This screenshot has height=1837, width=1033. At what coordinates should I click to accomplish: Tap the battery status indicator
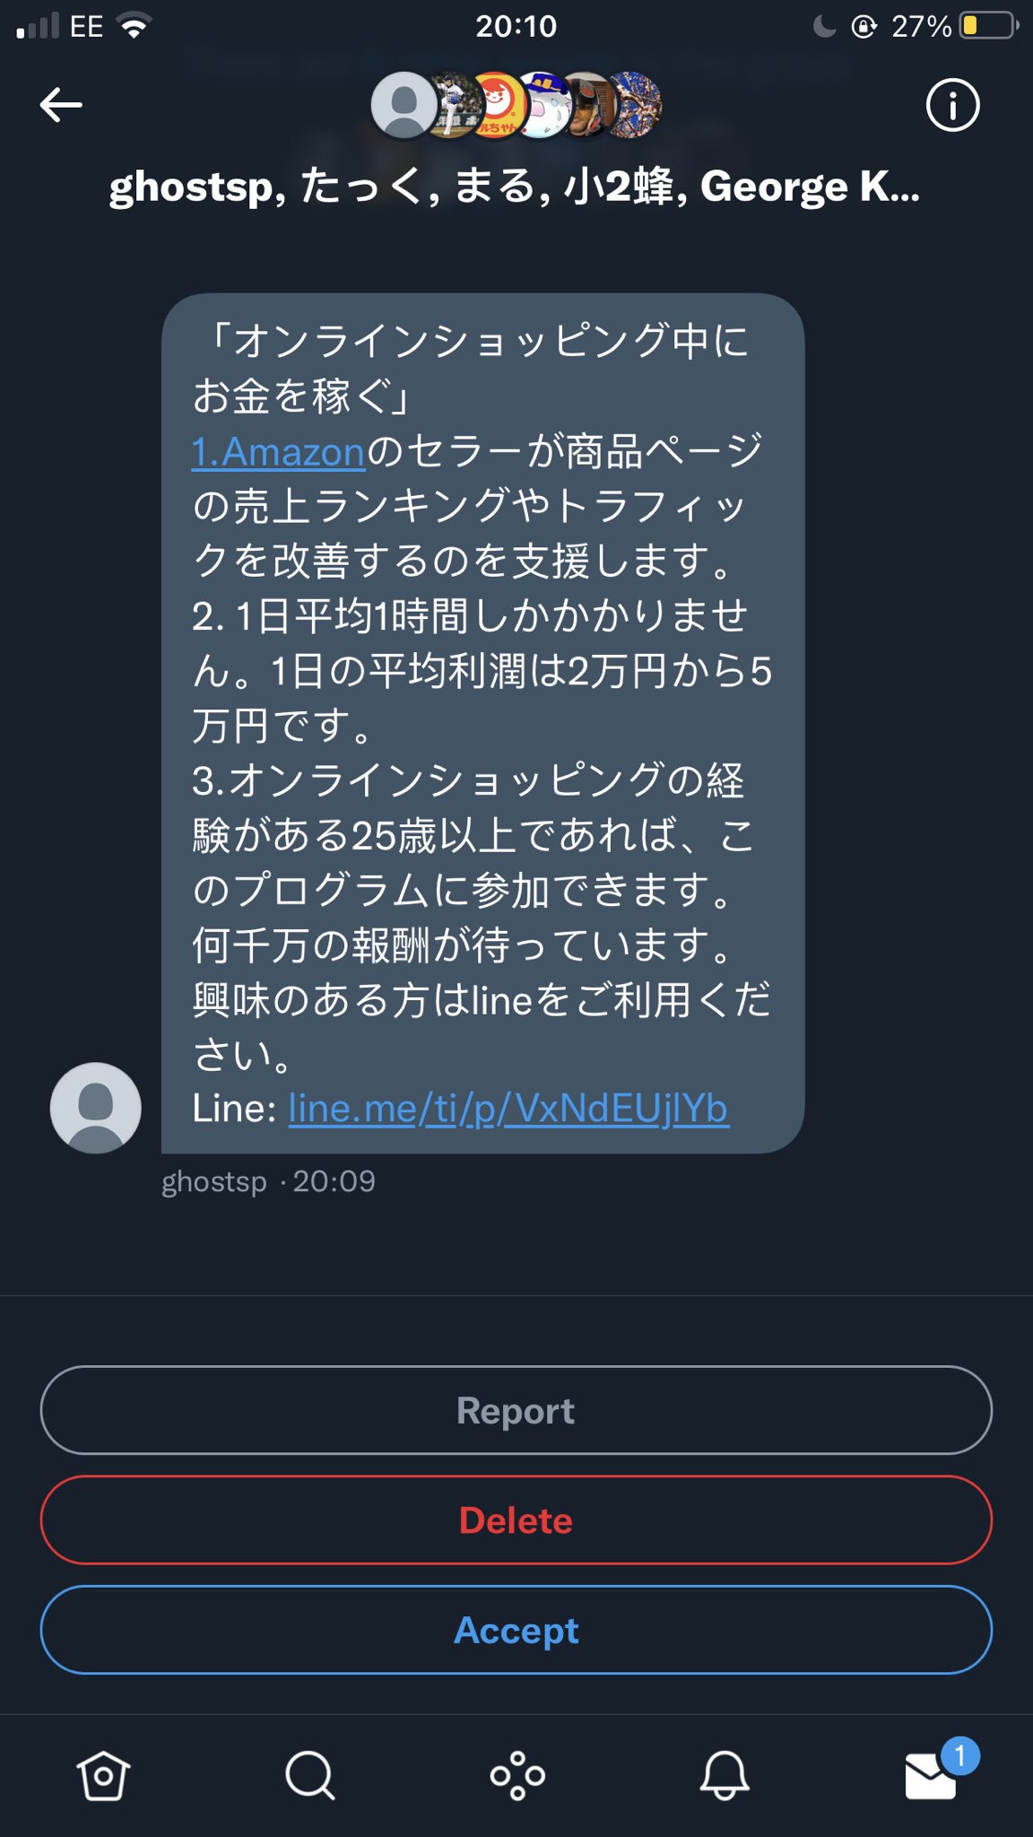pos(988,26)
